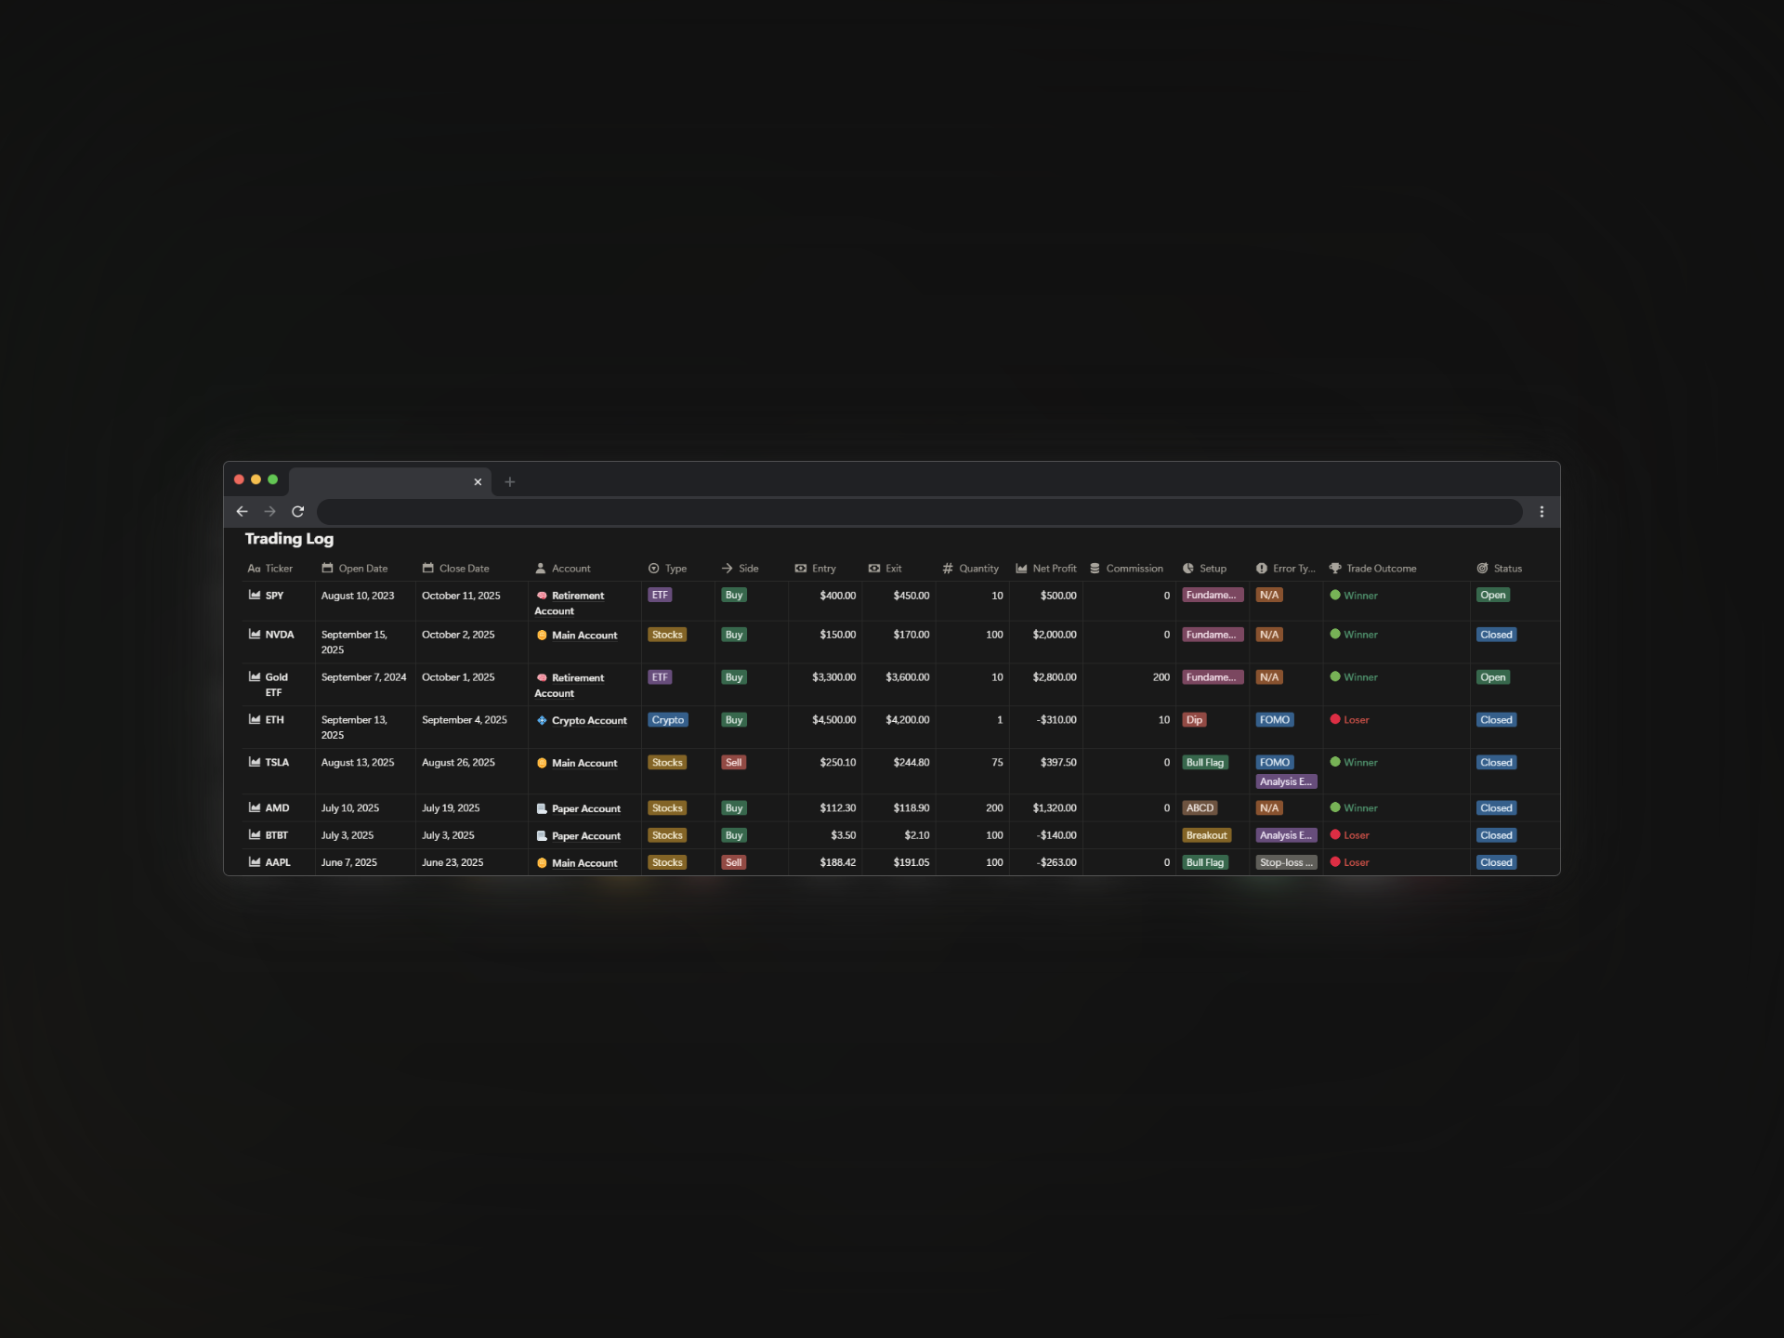Screen dimensions: 1784x1338
Task: Close the current browser tab
Action: pos(478,481)
